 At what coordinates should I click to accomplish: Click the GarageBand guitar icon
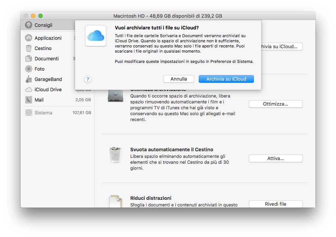click(28, 79)
